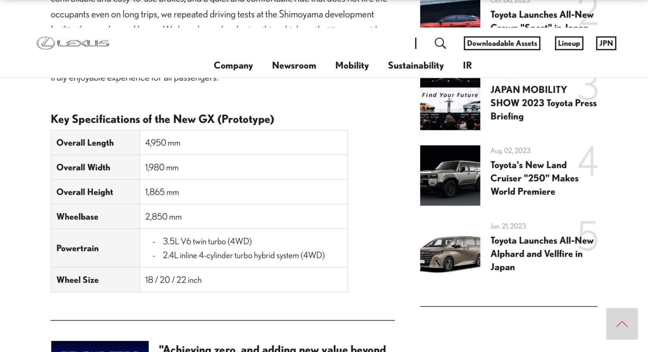Open the Newsroom menu
The height and width of the screenshot is (352, 648).
click(294, 66)
